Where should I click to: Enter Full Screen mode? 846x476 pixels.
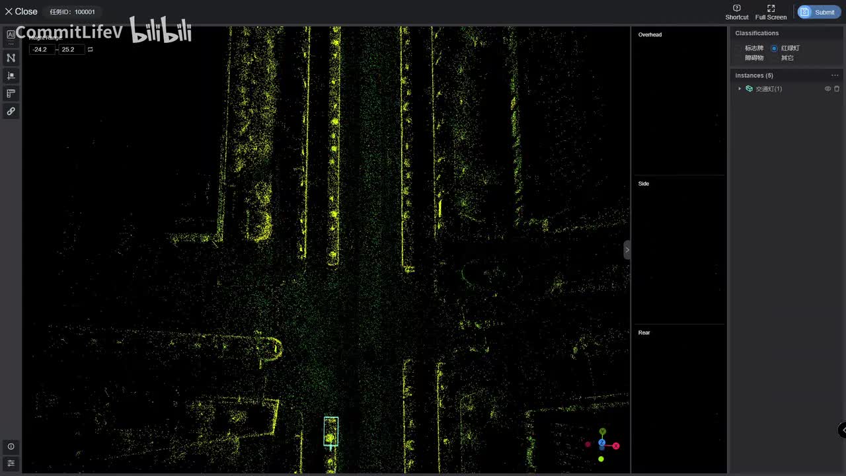[771, 12]
